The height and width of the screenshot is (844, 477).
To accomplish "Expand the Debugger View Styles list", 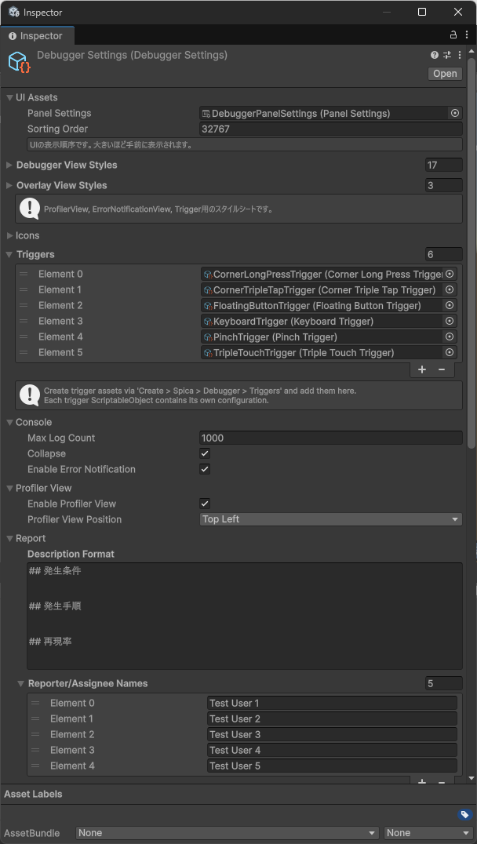I will [x=9, y=165].
